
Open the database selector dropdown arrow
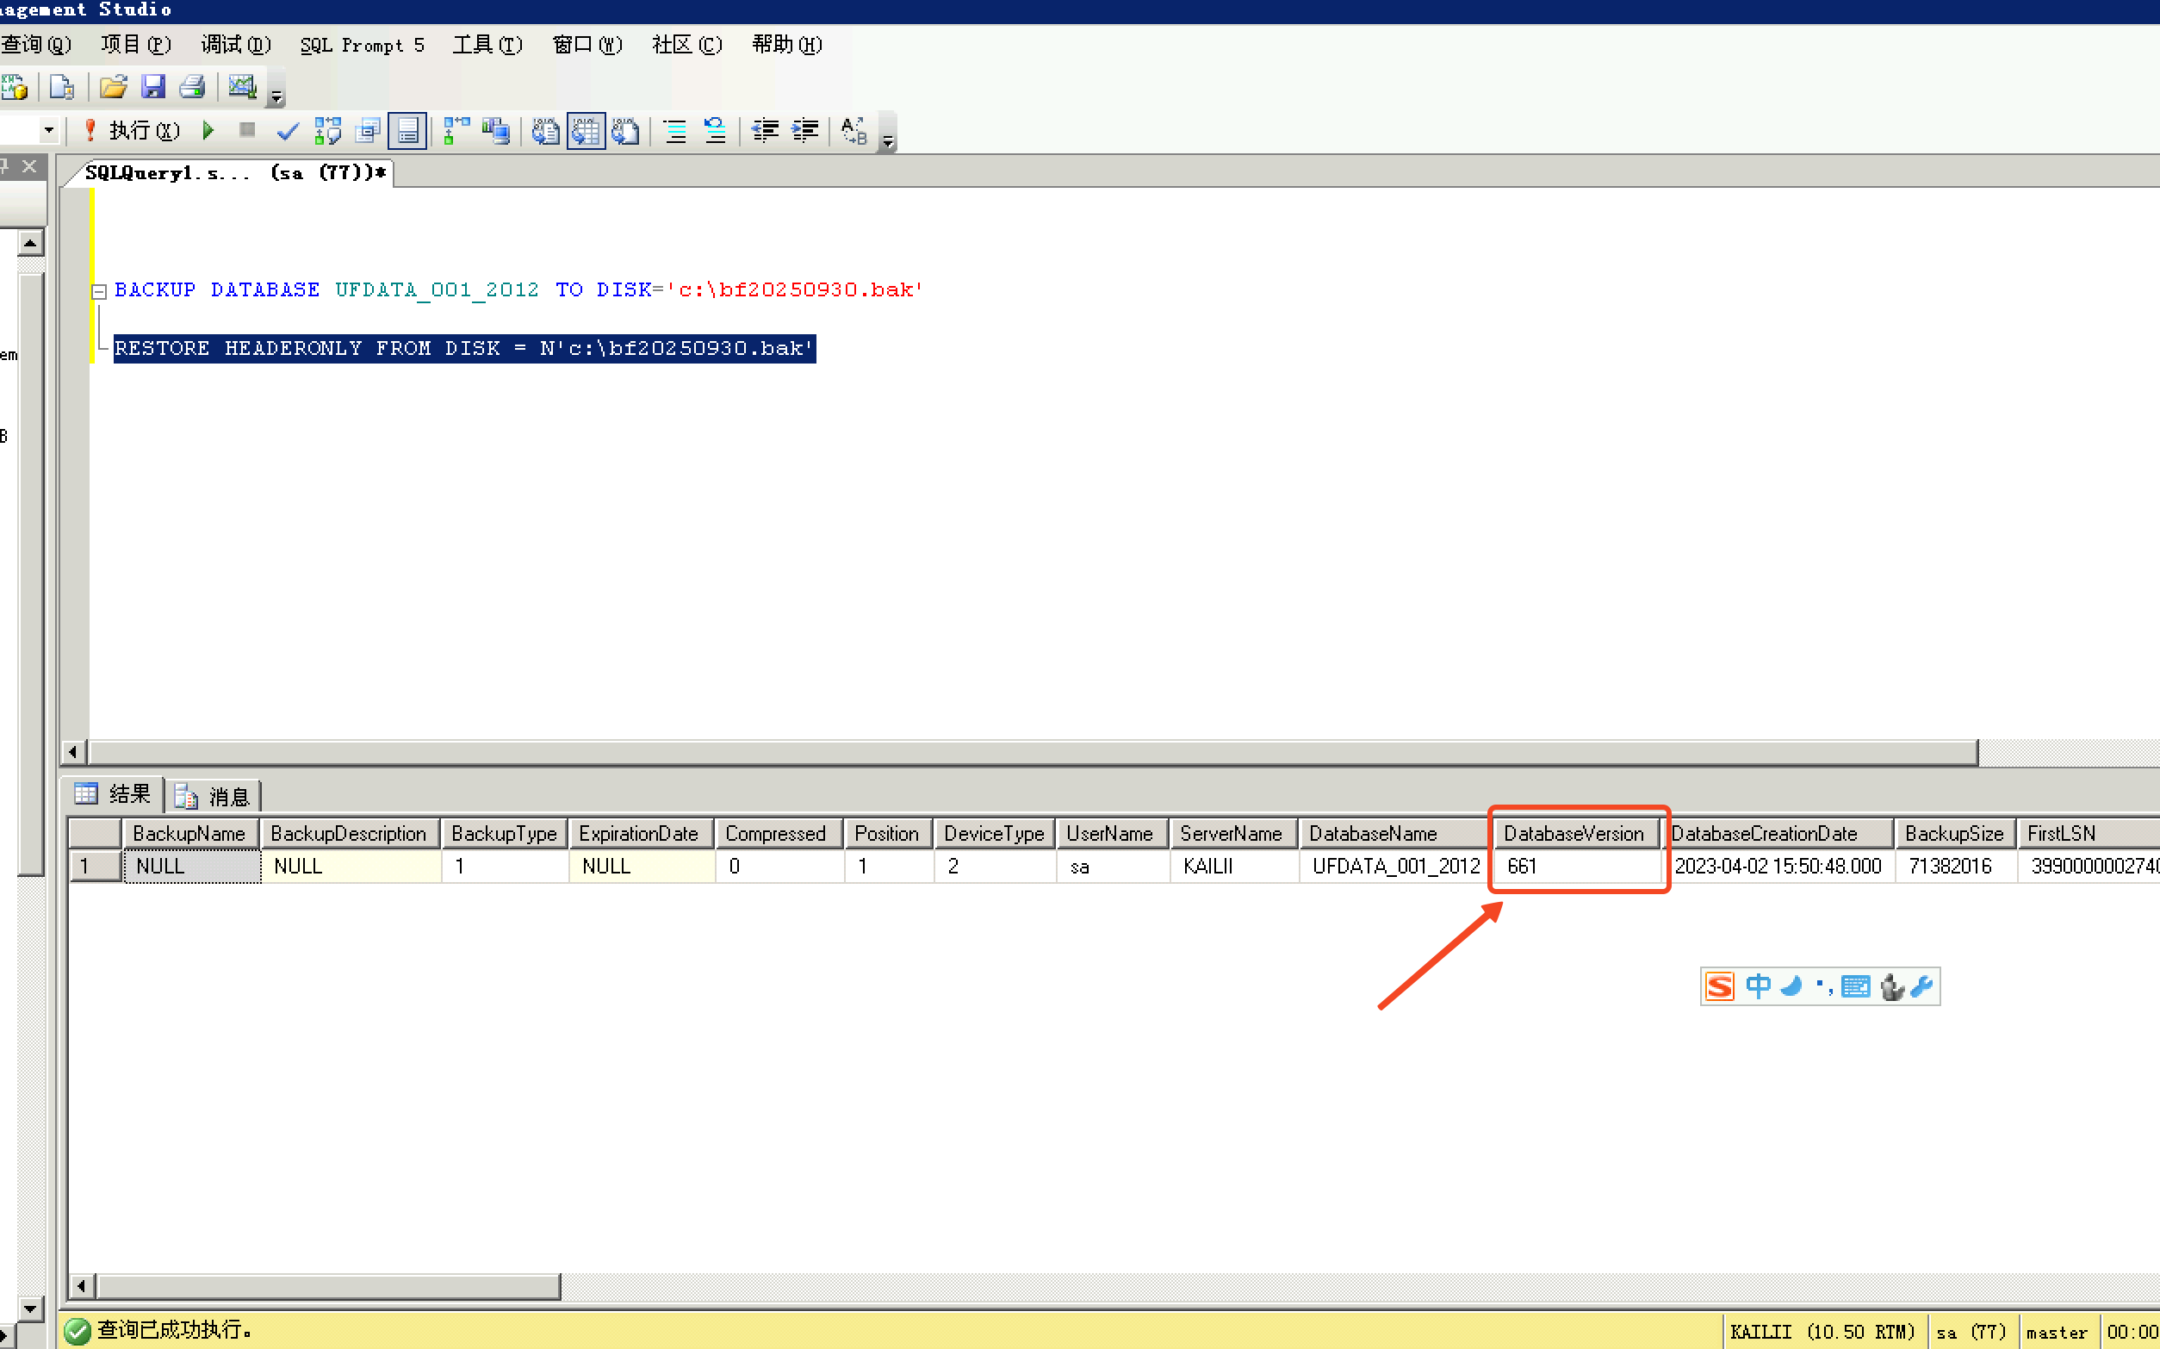click(x=49, y=131)
